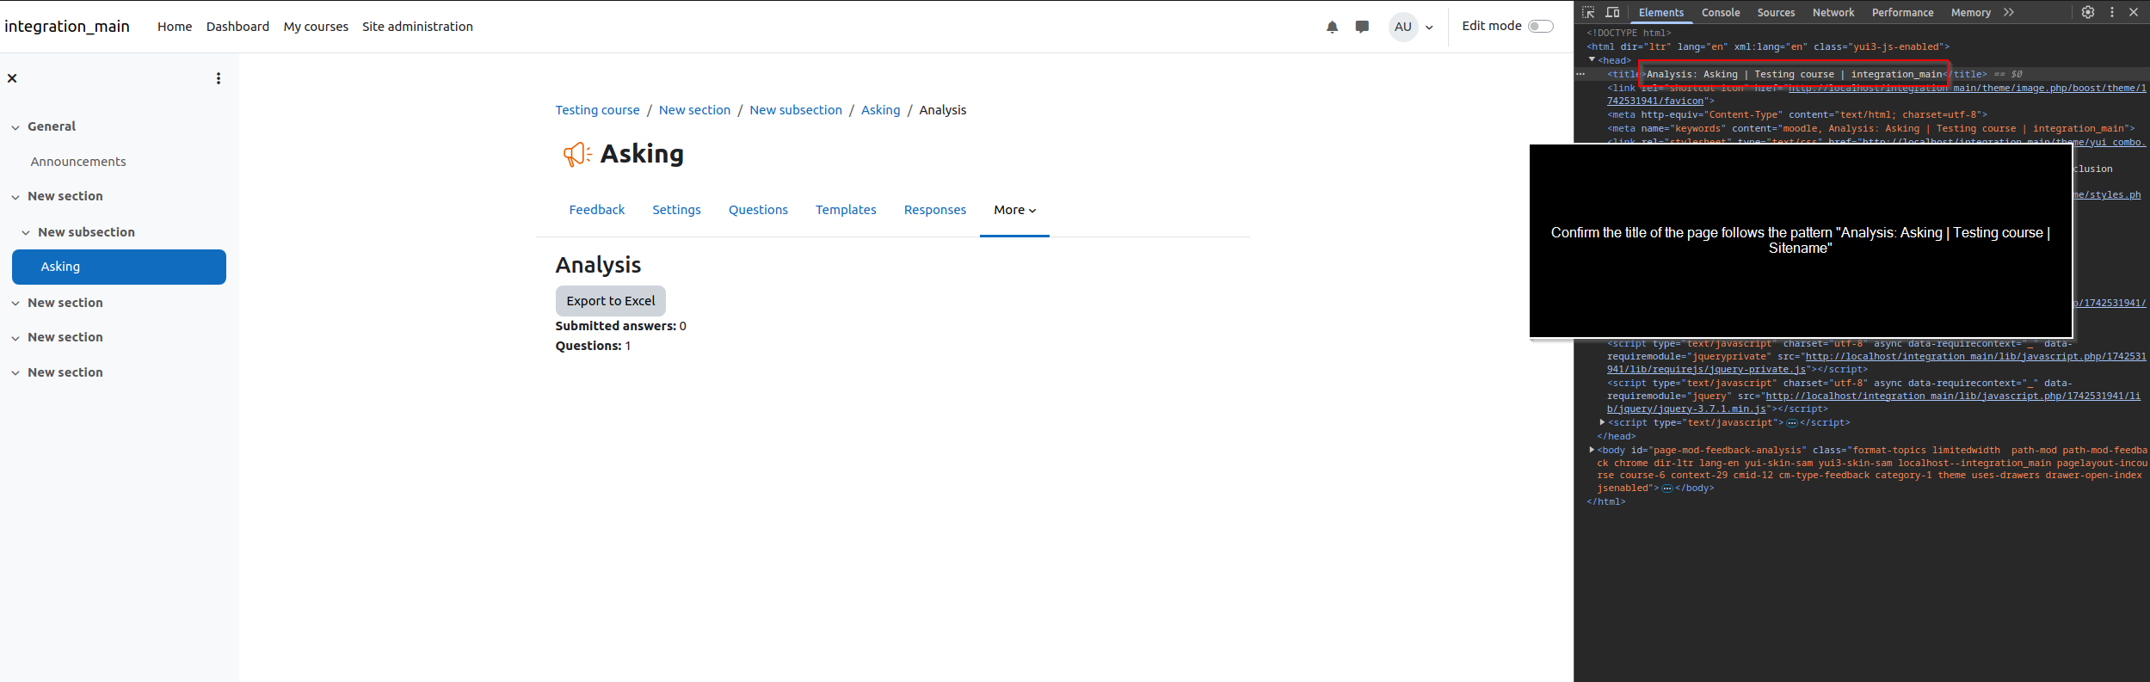Image resolution: width=2150 pixels, height=682 pixels.
Task: Open My courses in top navigation
Action: point(316,27)
